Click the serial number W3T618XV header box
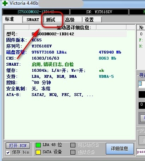The width and height of the screenshot is (145, 161). [x=99, y=12]
